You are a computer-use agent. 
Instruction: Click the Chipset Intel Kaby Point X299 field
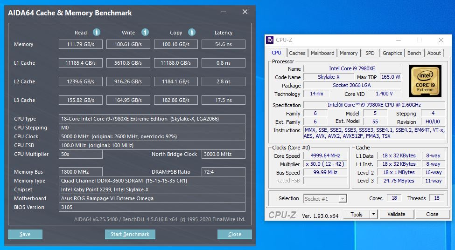tap(152, 189)
